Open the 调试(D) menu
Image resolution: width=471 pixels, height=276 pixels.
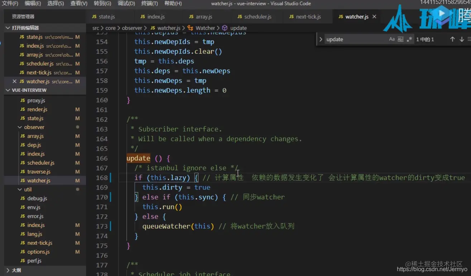126,4
